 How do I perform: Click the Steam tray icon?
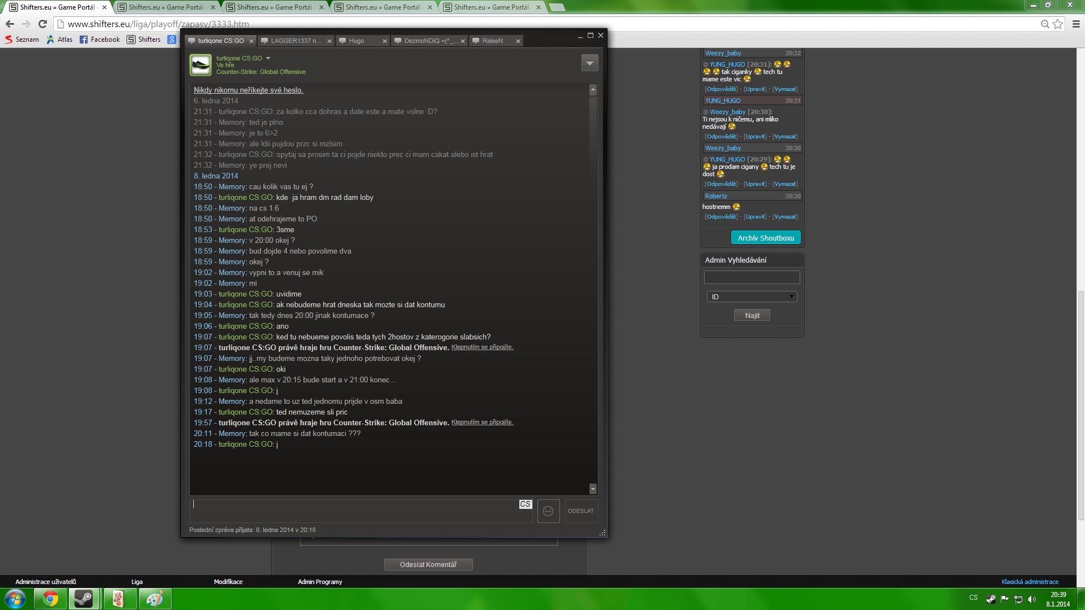(991, 599)
